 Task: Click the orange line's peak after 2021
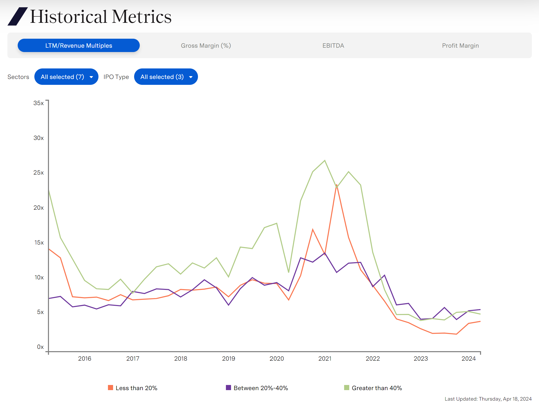coord(336,185)
